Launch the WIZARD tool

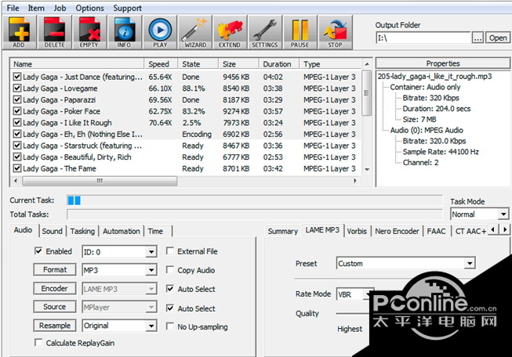[195, 32]
